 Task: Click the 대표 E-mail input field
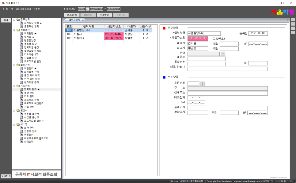click(x=227, y=69)
